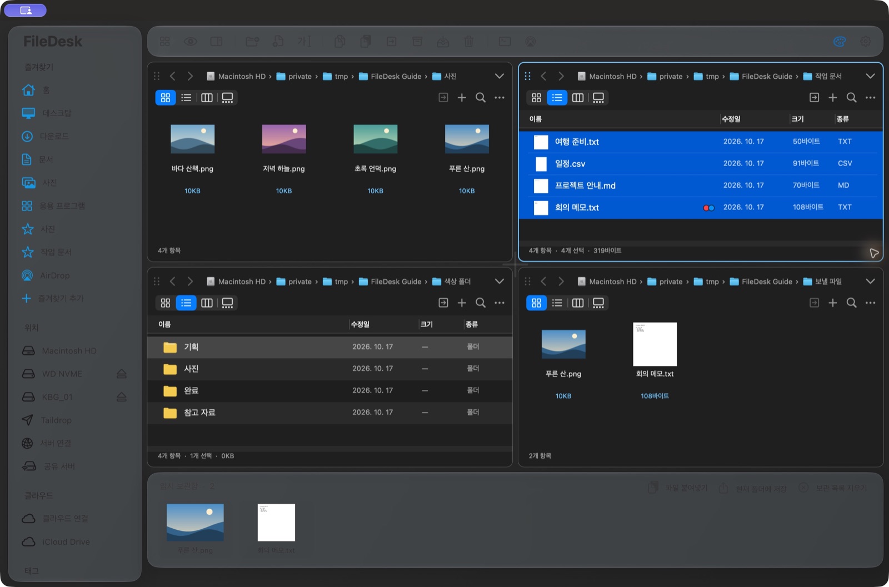Click the blue palette icon in the top toolbar
Viewport: 889px width, 587px height.
click(x=840, y=42)
